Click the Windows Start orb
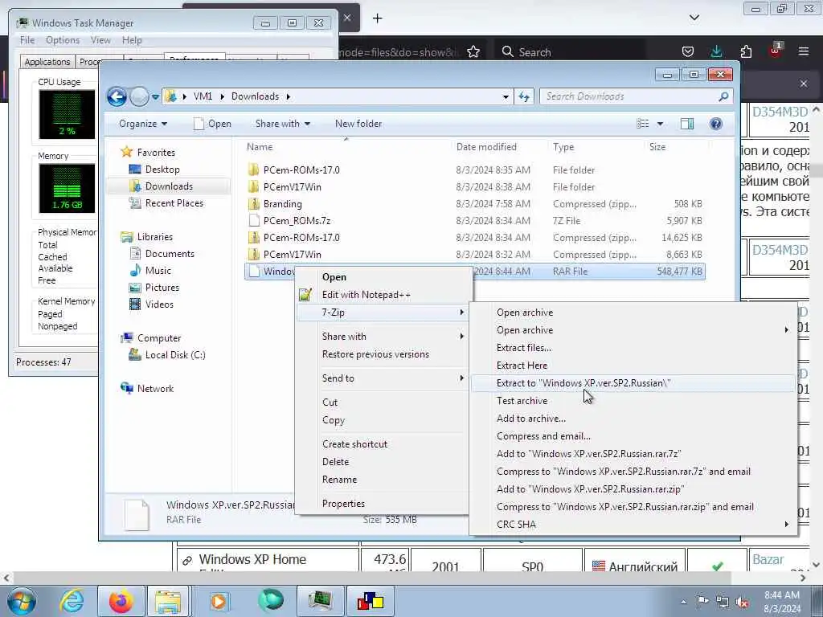The image size is (823, 617). click(x=22, y=601)
